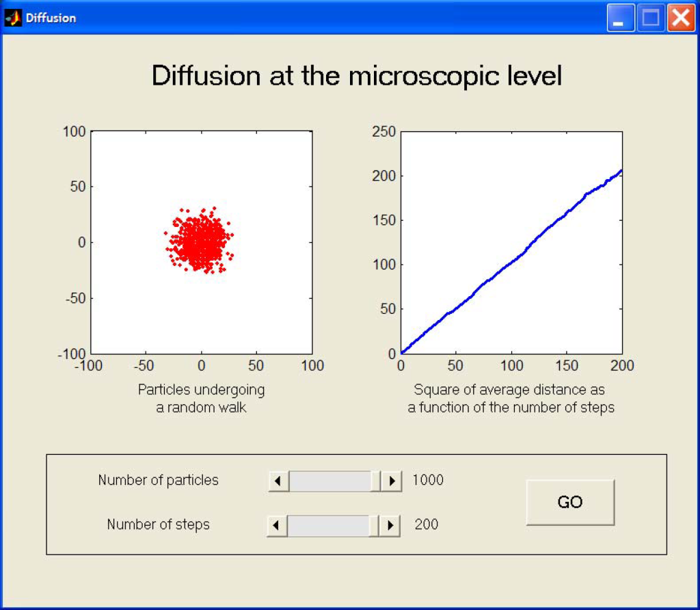Select the particle count value 1000

click(x=428, y=481)
